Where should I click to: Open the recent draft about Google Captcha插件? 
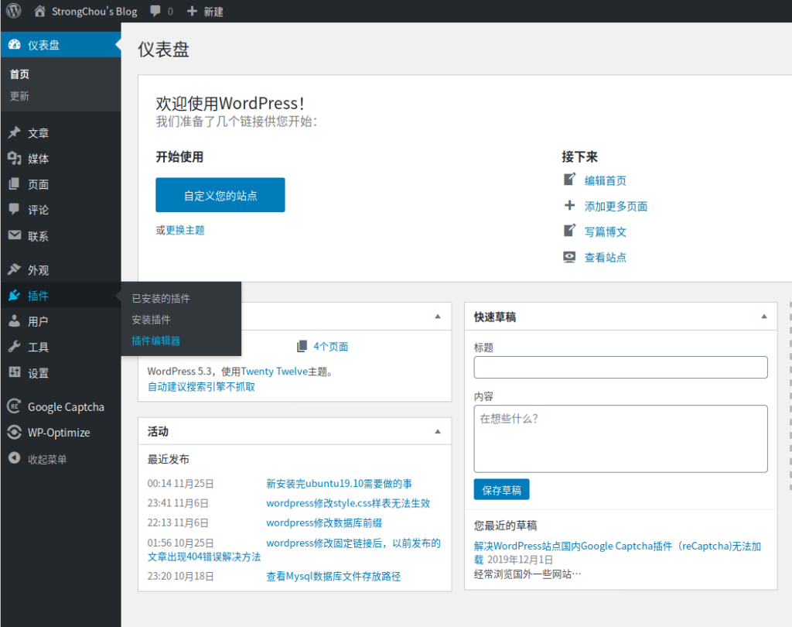[617, 552]
